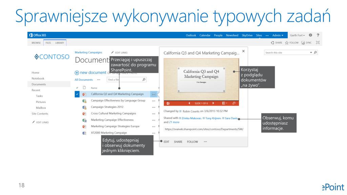
Task: Click the California Q3 and Q4 preview thumbnail
Action: point(201,79)
